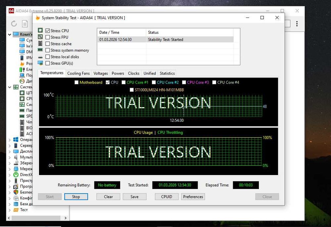Select the Пристр devices tree icon

16,181
